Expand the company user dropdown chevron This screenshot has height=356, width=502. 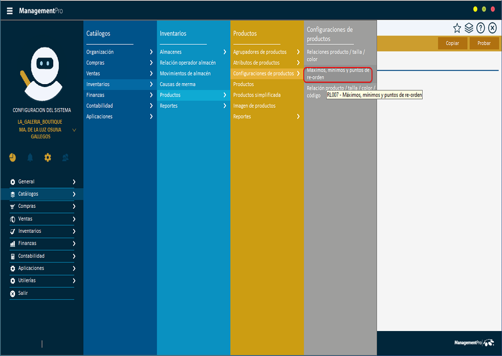click(x=74, y=130)
